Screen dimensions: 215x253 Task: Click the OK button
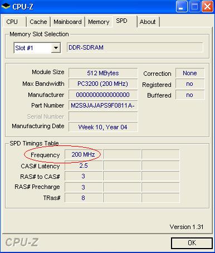coord(192,243)
